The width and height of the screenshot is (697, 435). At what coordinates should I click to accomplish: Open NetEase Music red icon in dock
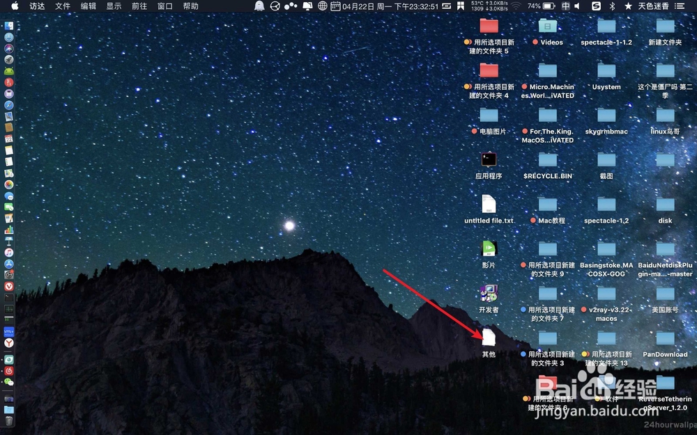tap(9, 371)
